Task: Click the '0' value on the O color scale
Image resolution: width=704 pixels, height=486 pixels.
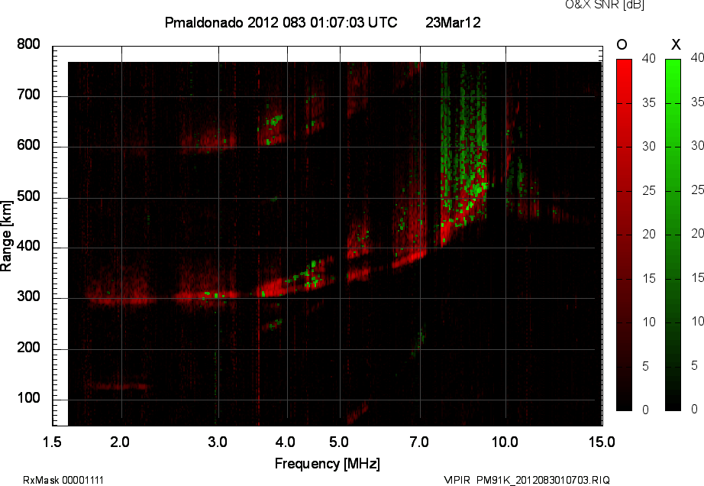Action: (646, 410)
